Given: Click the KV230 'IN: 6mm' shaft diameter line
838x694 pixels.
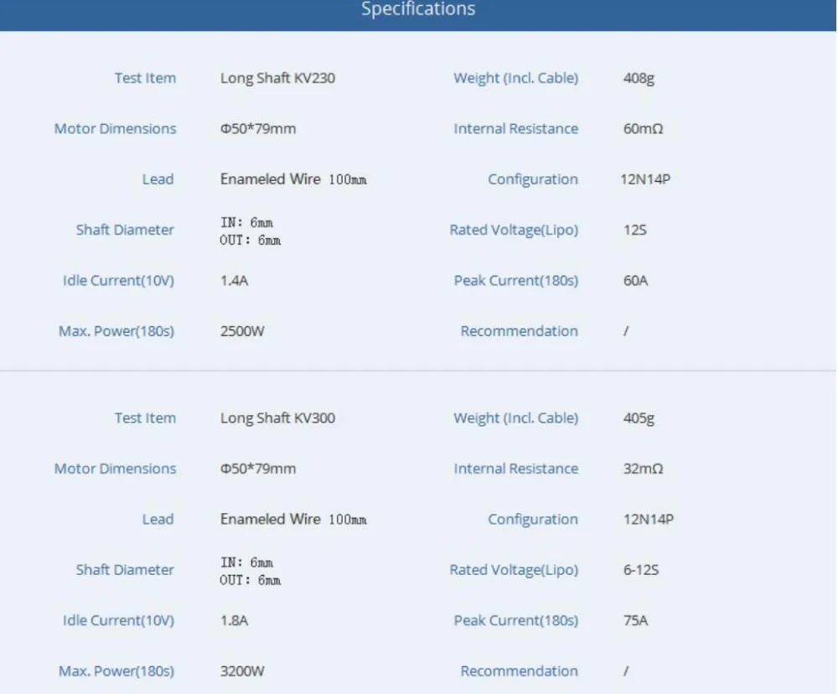Looking at the screenshot, I should coord(246,222).
